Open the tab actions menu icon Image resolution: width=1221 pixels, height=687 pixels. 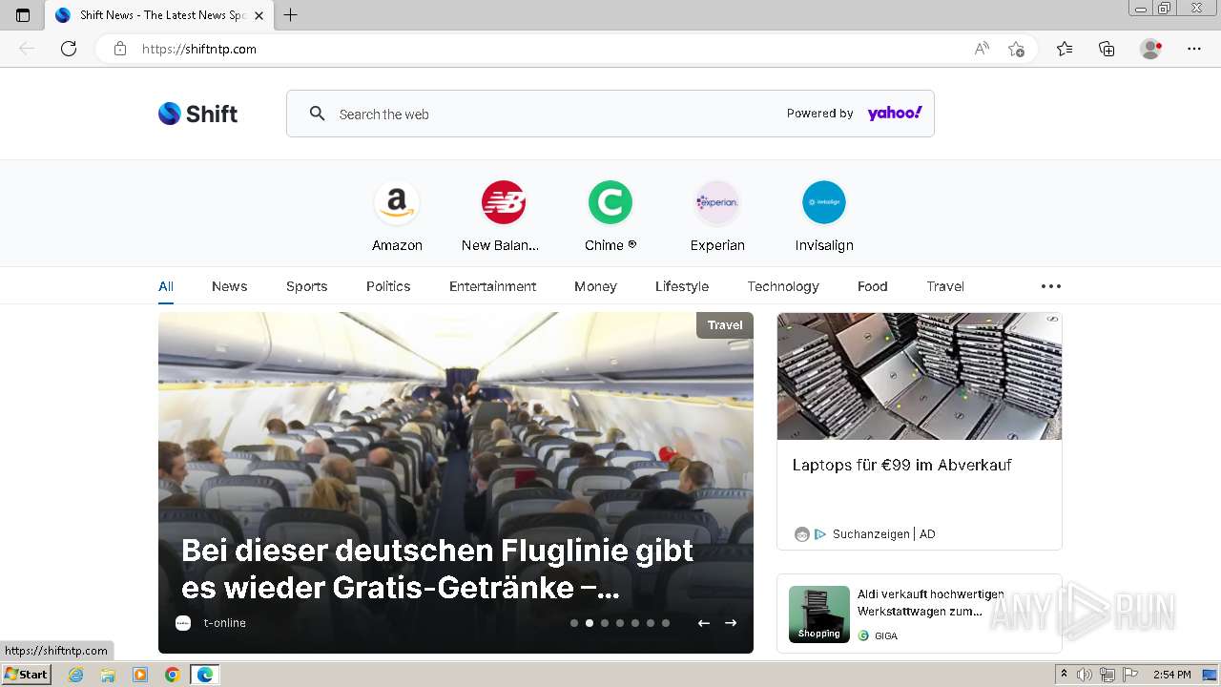pos(23,15)
